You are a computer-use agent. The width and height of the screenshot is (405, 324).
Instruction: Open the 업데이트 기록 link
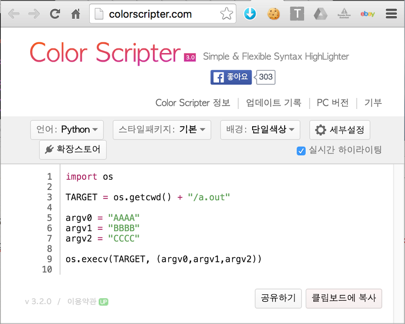[x=274, y=103]
